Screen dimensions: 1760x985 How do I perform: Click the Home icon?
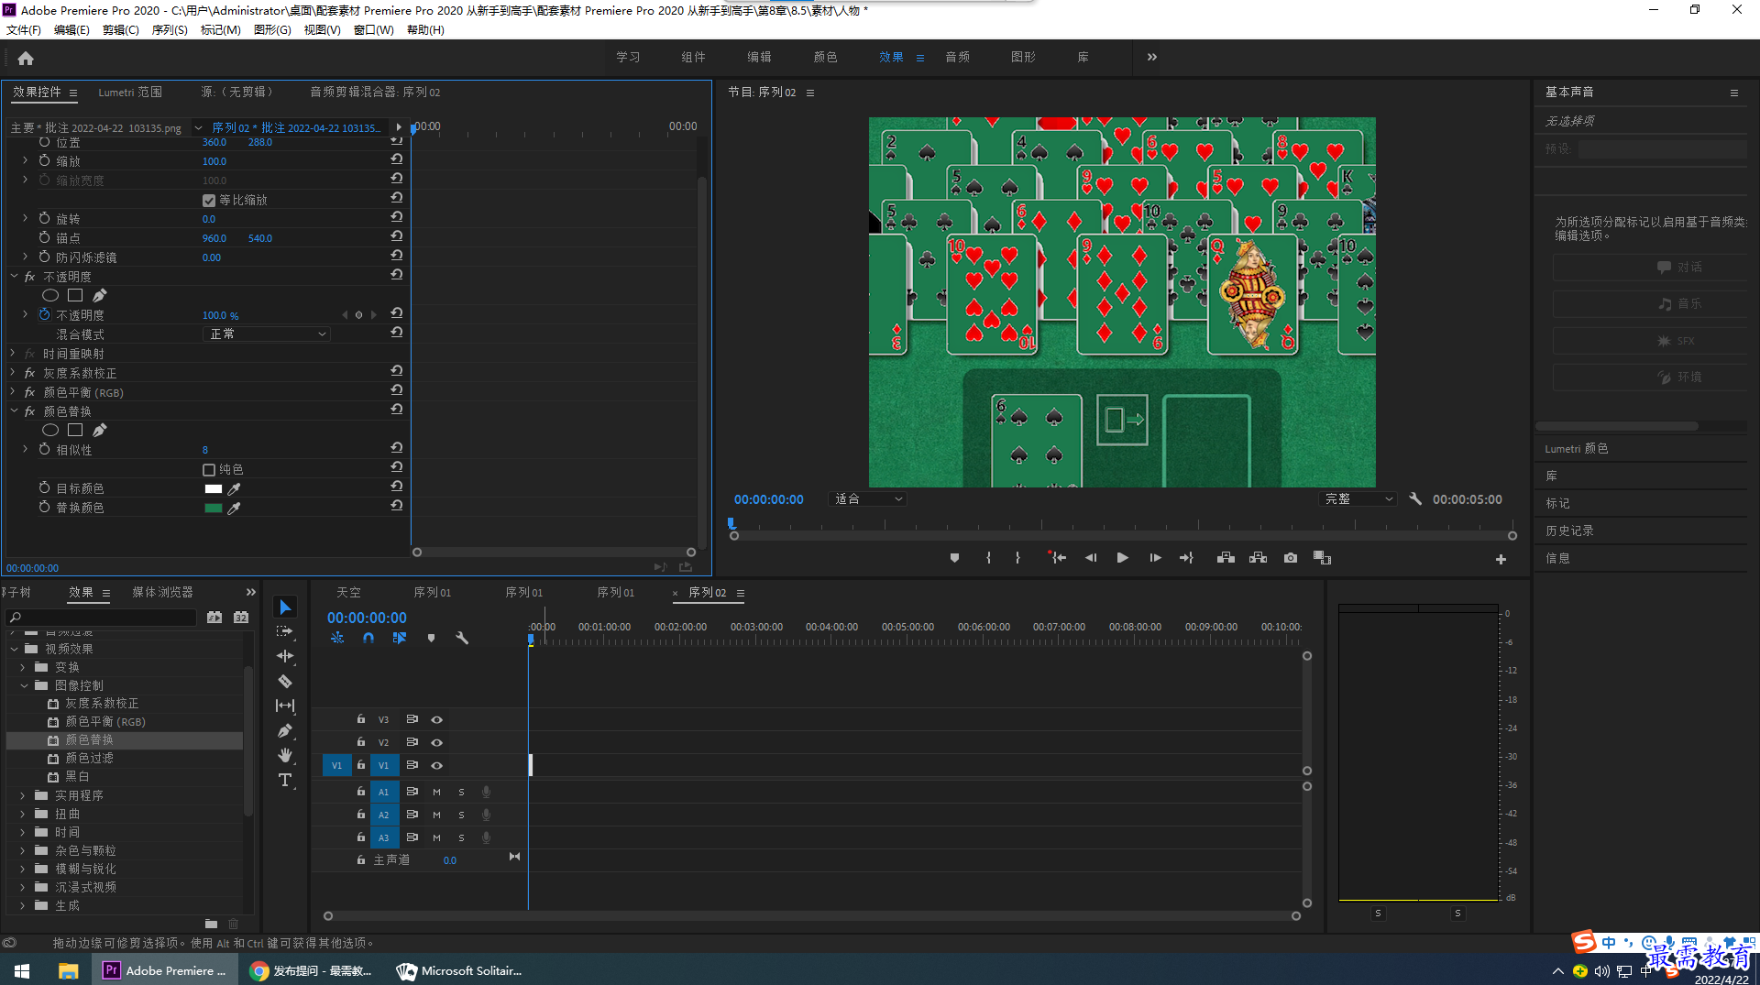tap(26, 58)
